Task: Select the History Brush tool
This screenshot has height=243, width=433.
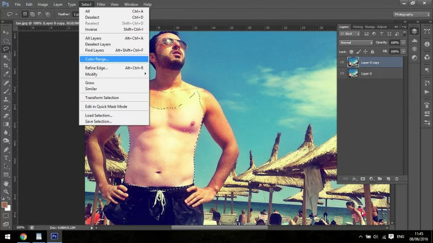Action: pos(6,108)
